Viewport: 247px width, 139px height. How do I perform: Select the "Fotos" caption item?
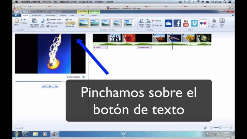(100, 47)
